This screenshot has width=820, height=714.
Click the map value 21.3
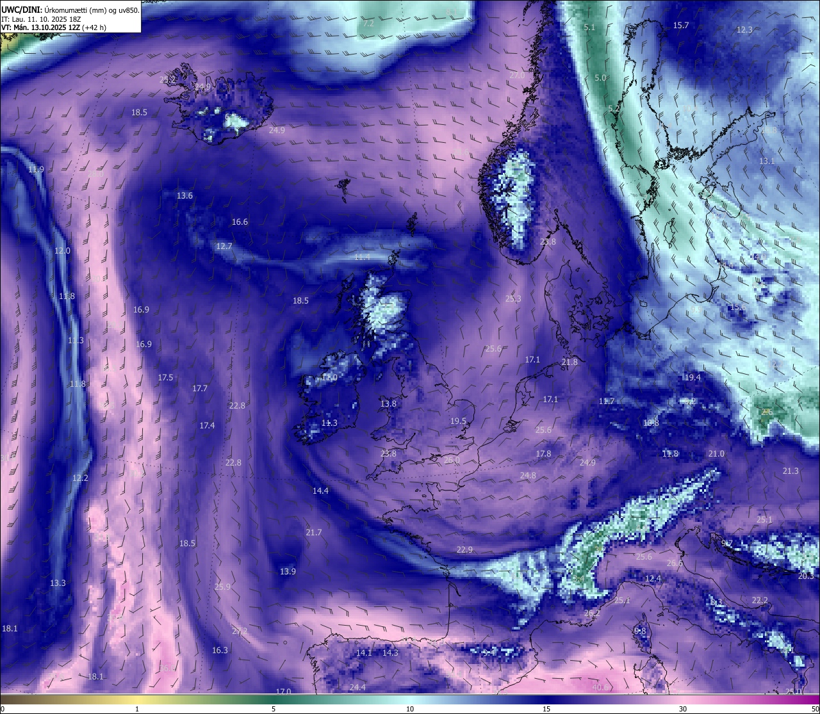(x=791, y=471)
